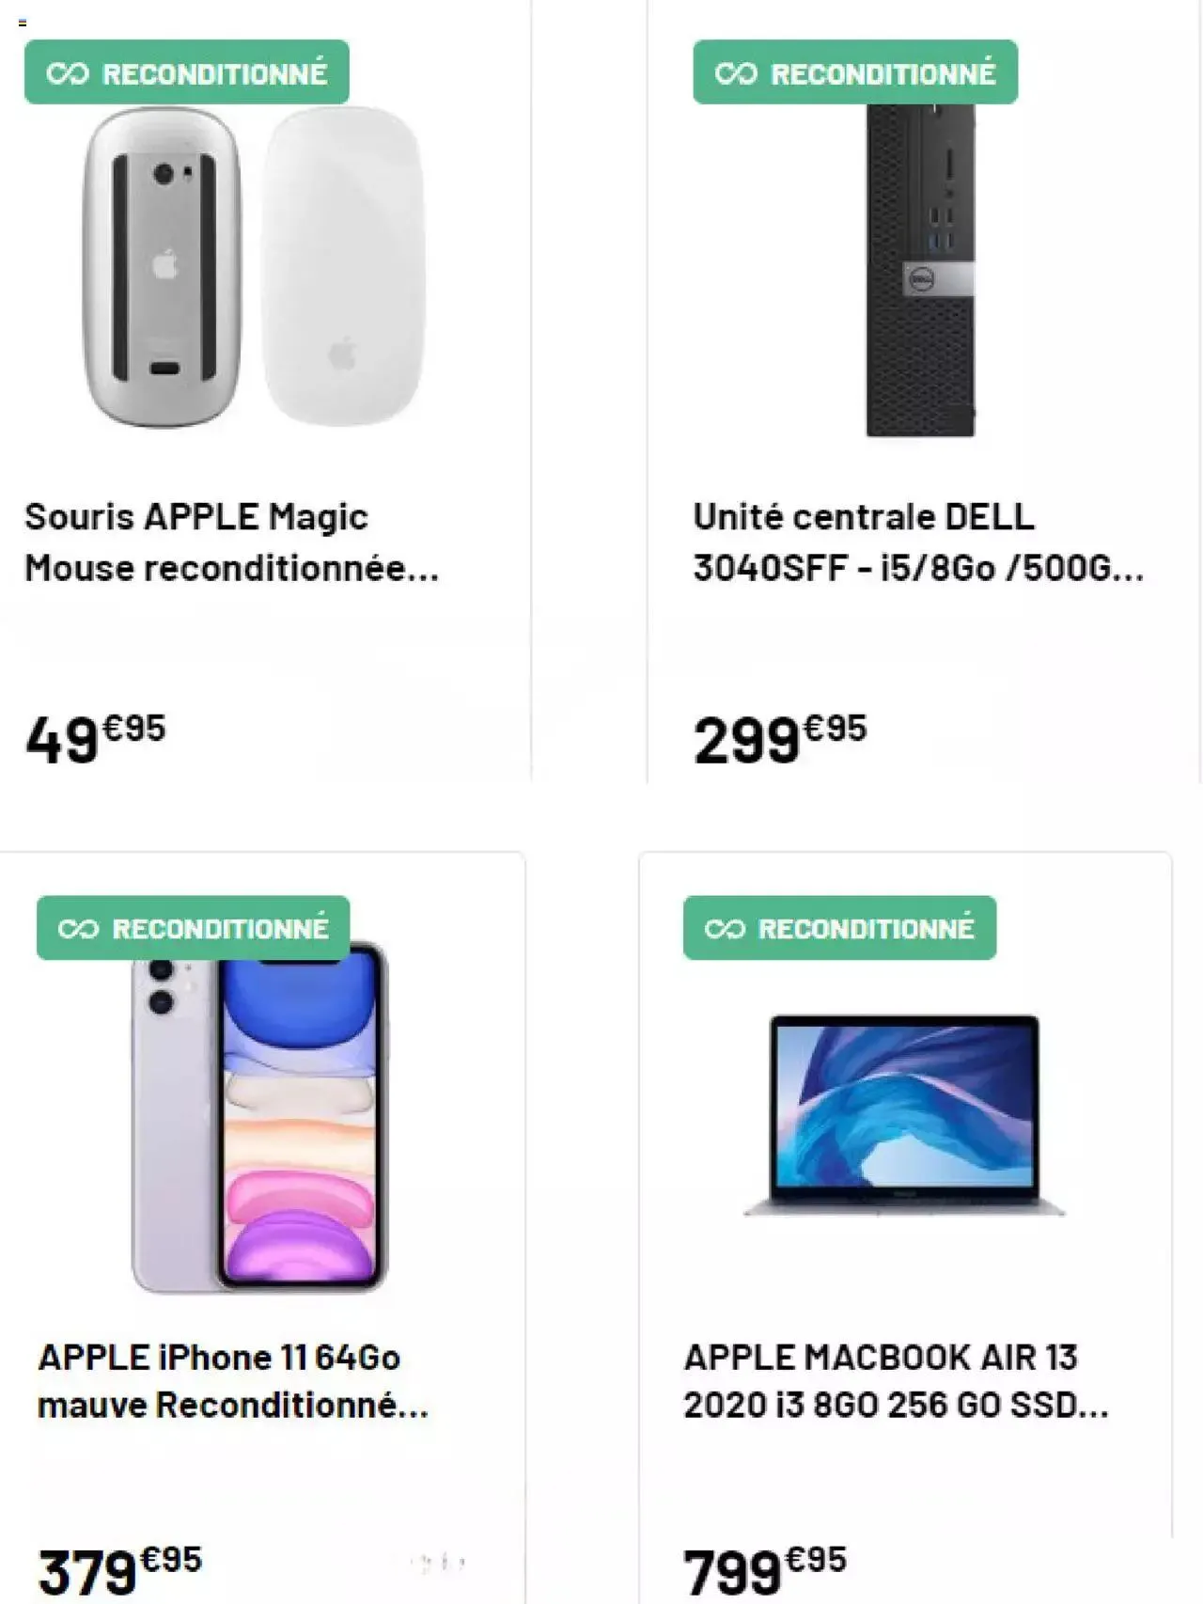Open the Dell 3040SFF tower product image
Screen dimensions: 1203x1604
[920, 273]
